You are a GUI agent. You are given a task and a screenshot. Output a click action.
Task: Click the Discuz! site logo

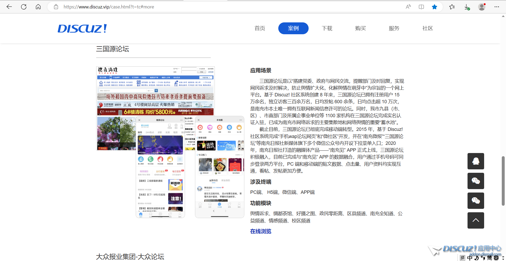coord(82,28)
